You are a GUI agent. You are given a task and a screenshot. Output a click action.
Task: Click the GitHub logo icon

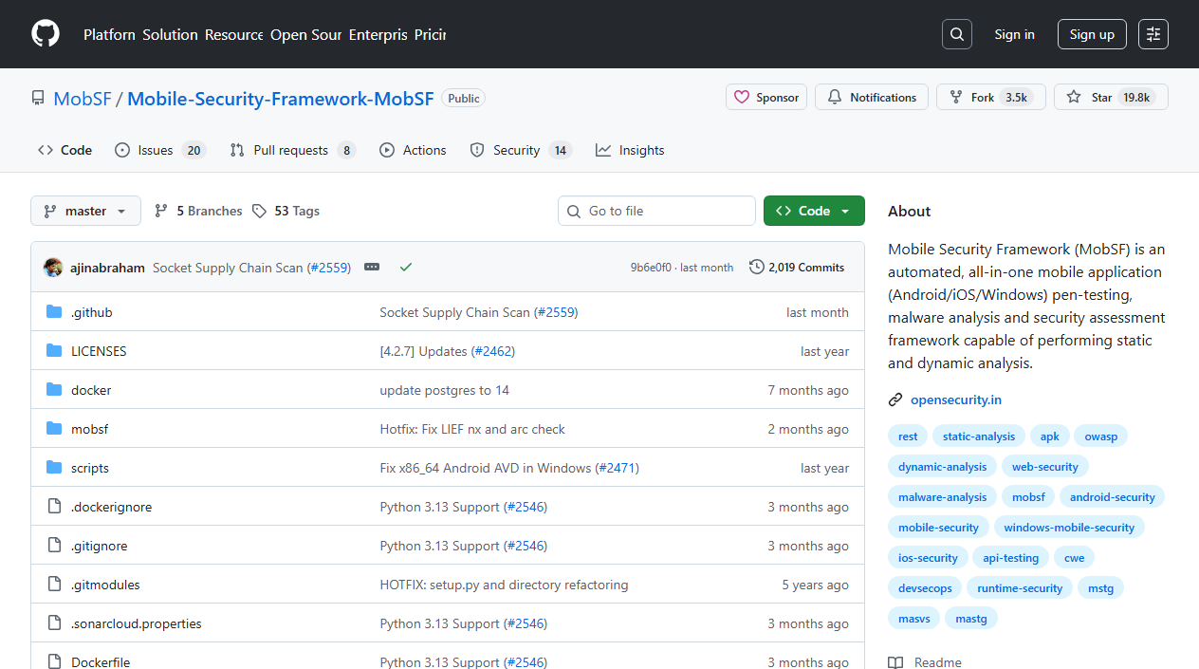click(46, 34)
